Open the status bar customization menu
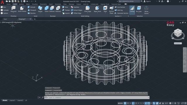The height and width of the screenshot is (105, 187). pyautogui.click(x=185, y=103)
